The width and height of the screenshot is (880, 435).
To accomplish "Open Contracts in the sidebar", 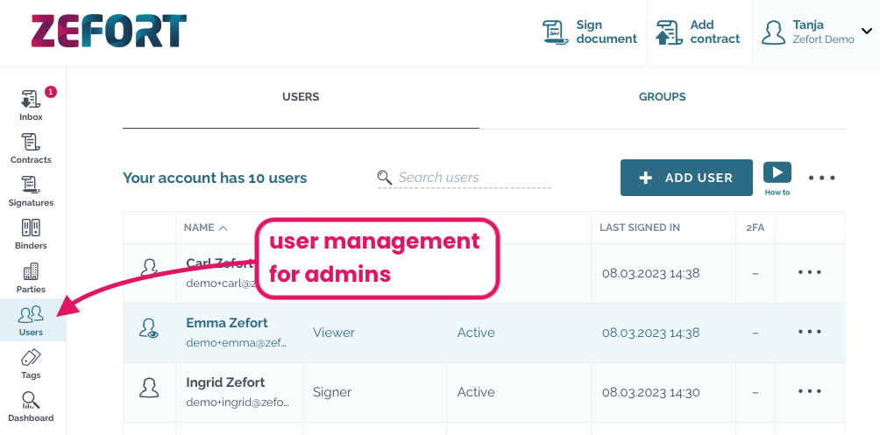I will (31, 149).
